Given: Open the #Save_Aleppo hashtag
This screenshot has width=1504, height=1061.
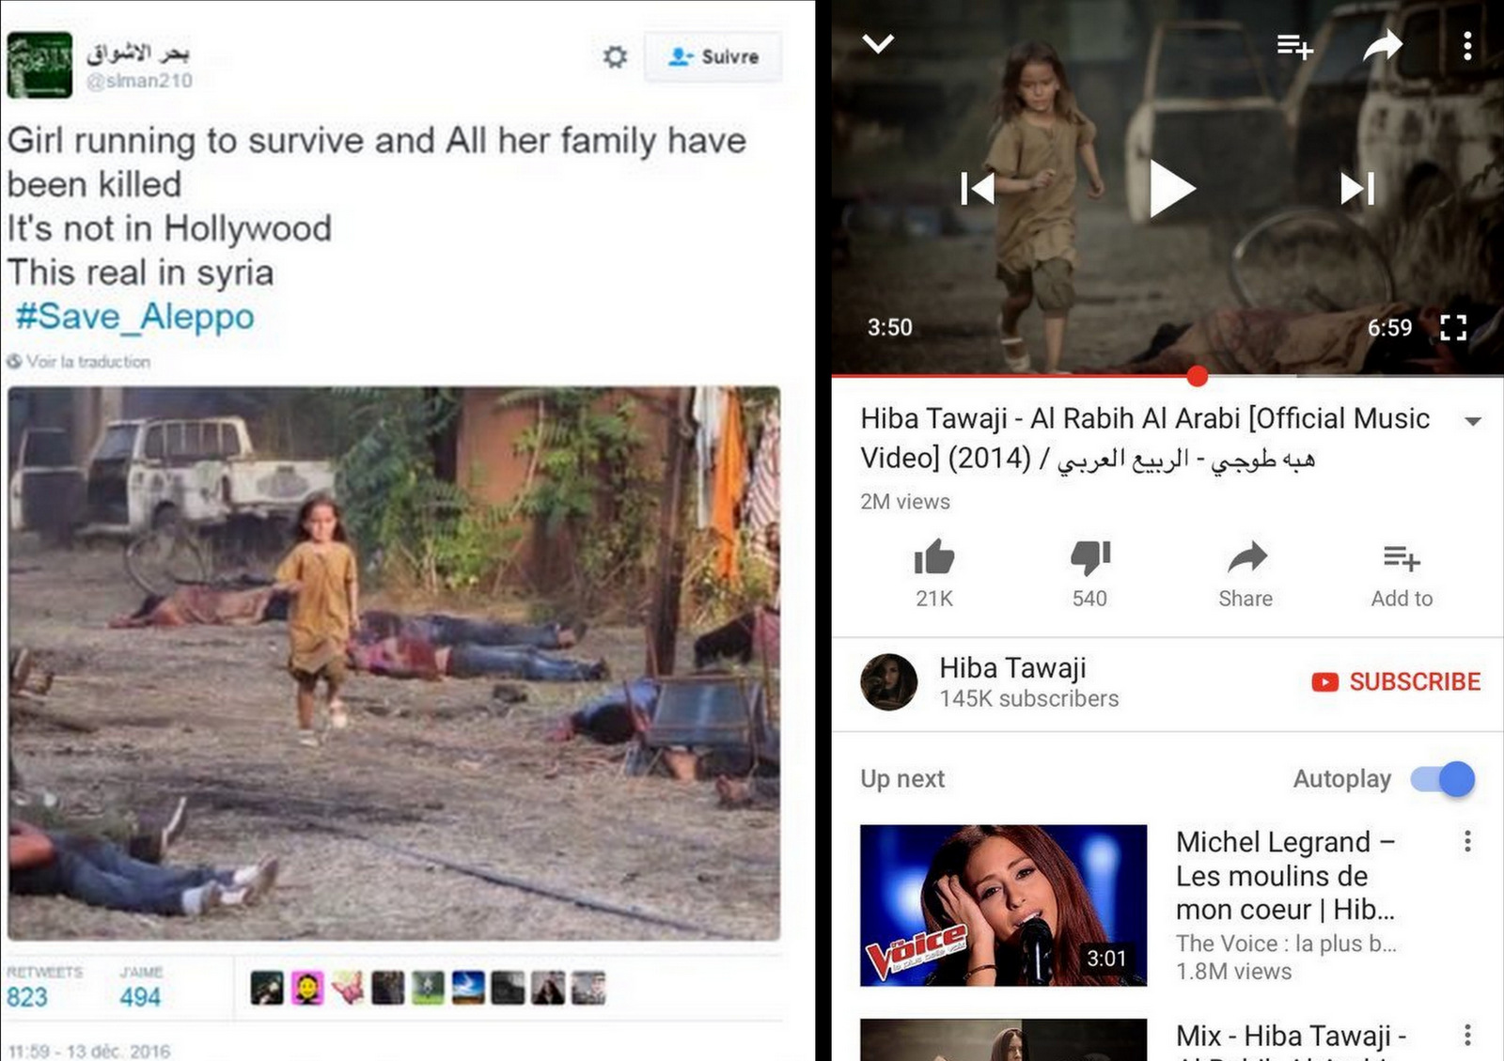Looking at the screenshot, I should click(x=134, y=317).
